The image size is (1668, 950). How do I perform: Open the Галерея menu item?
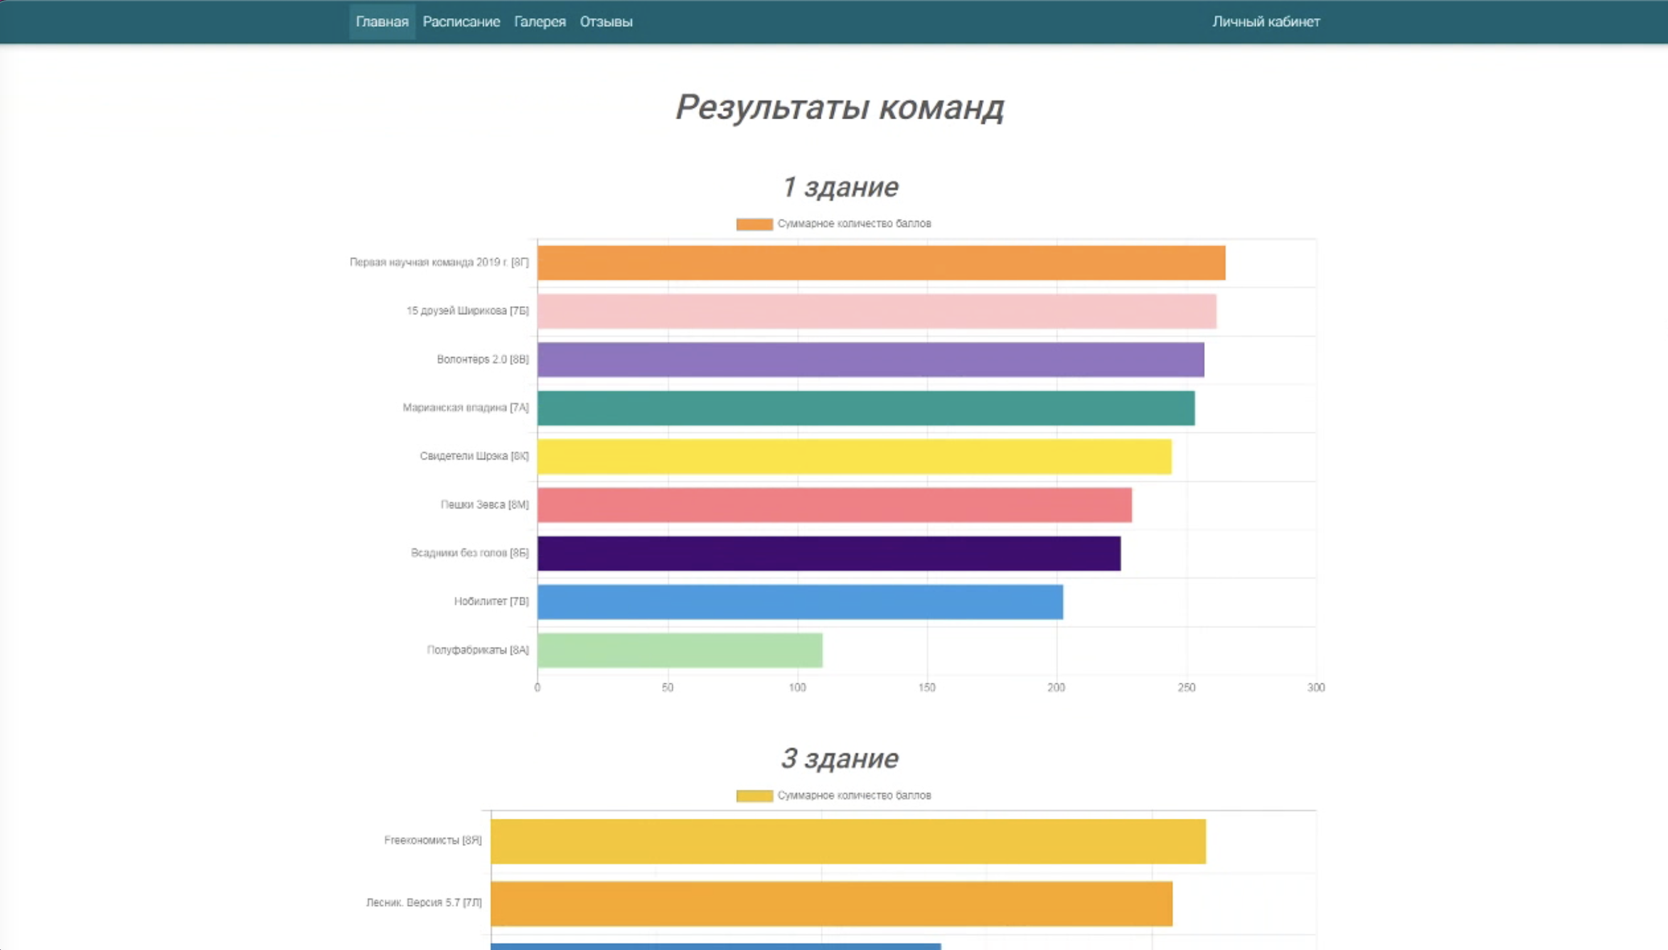click(540, 21)
